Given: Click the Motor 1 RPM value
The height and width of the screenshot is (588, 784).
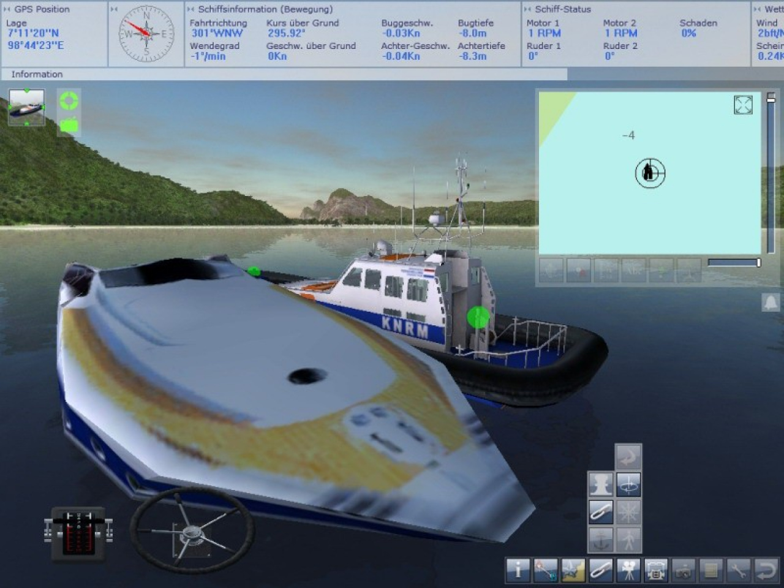Looking at the screenshot, I should [544, 33].
